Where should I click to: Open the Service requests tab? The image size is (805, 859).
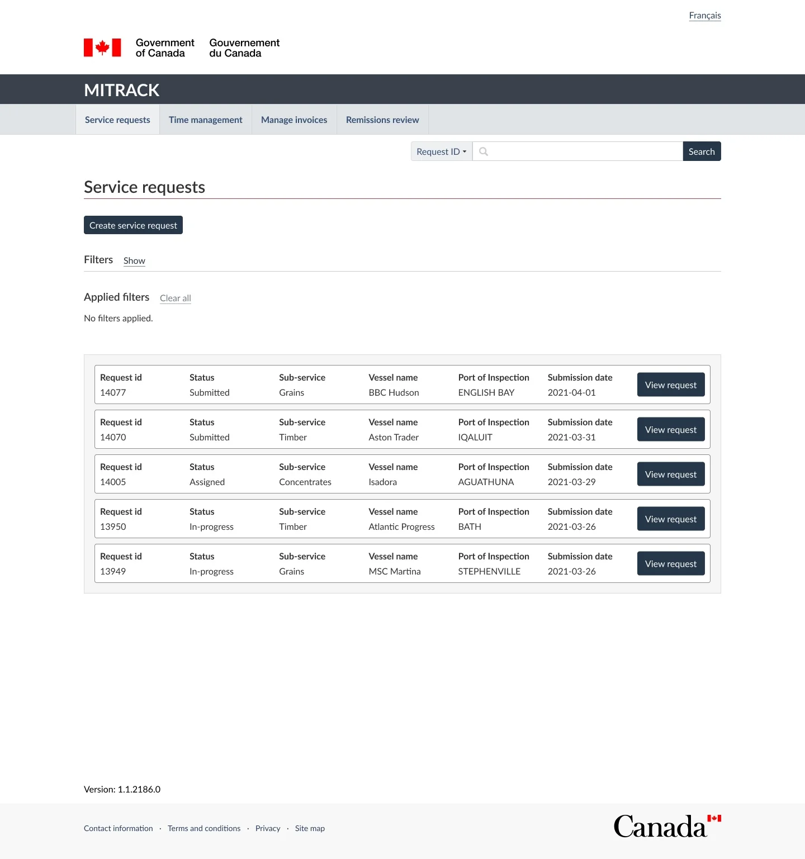click(117, 120)
